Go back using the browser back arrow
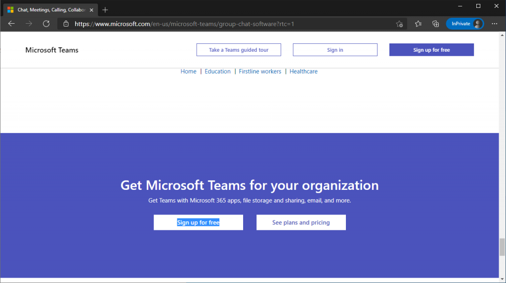 11,24
